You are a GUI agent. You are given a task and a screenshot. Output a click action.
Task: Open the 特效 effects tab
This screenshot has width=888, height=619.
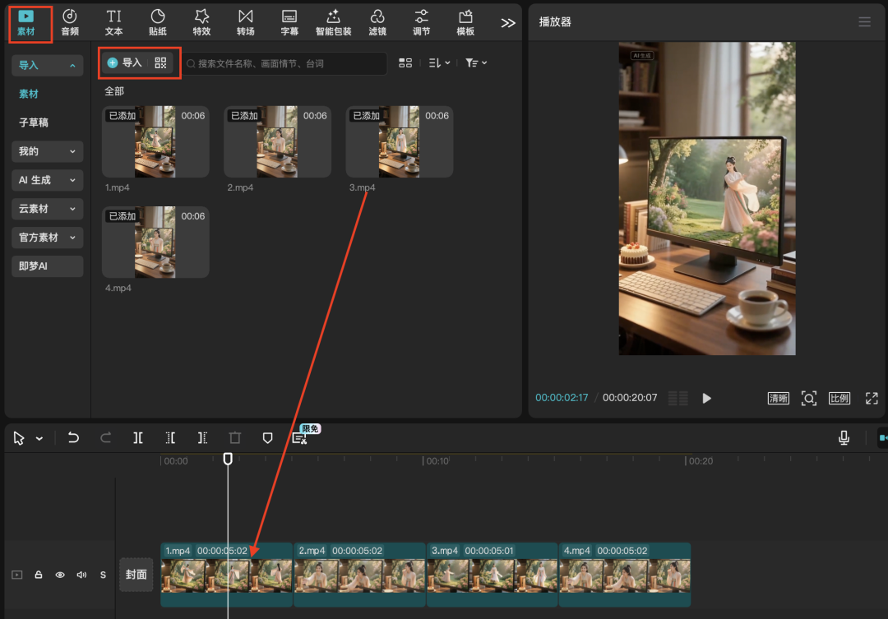pyautogui.click(x=201, y=22)
